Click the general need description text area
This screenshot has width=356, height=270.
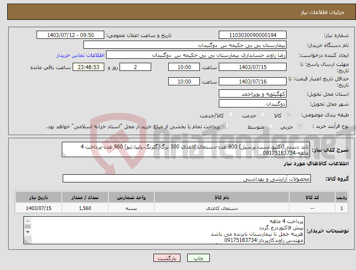(x=186, y=149)
